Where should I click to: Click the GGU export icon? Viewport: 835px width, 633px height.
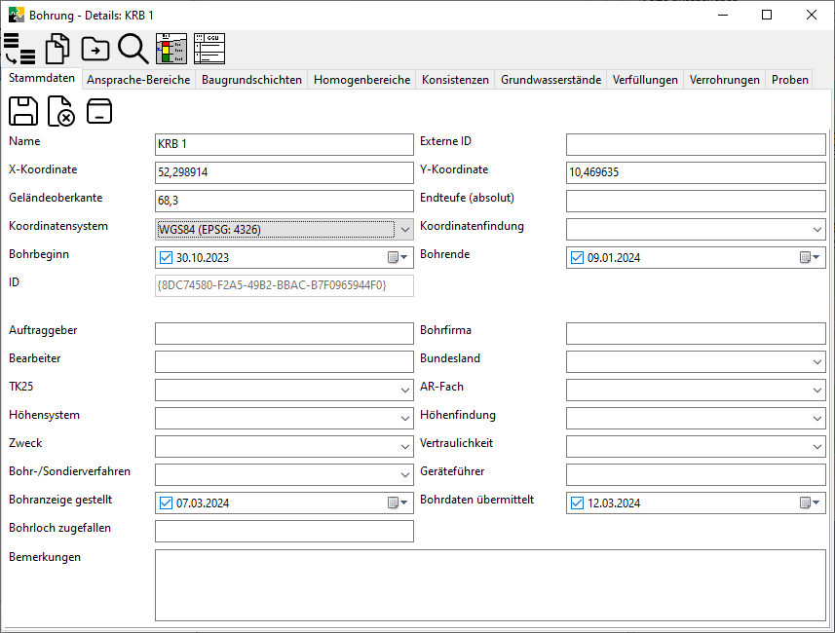209,49
